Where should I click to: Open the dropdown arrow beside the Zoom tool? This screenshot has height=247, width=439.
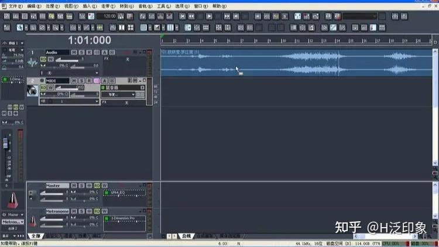62,28
